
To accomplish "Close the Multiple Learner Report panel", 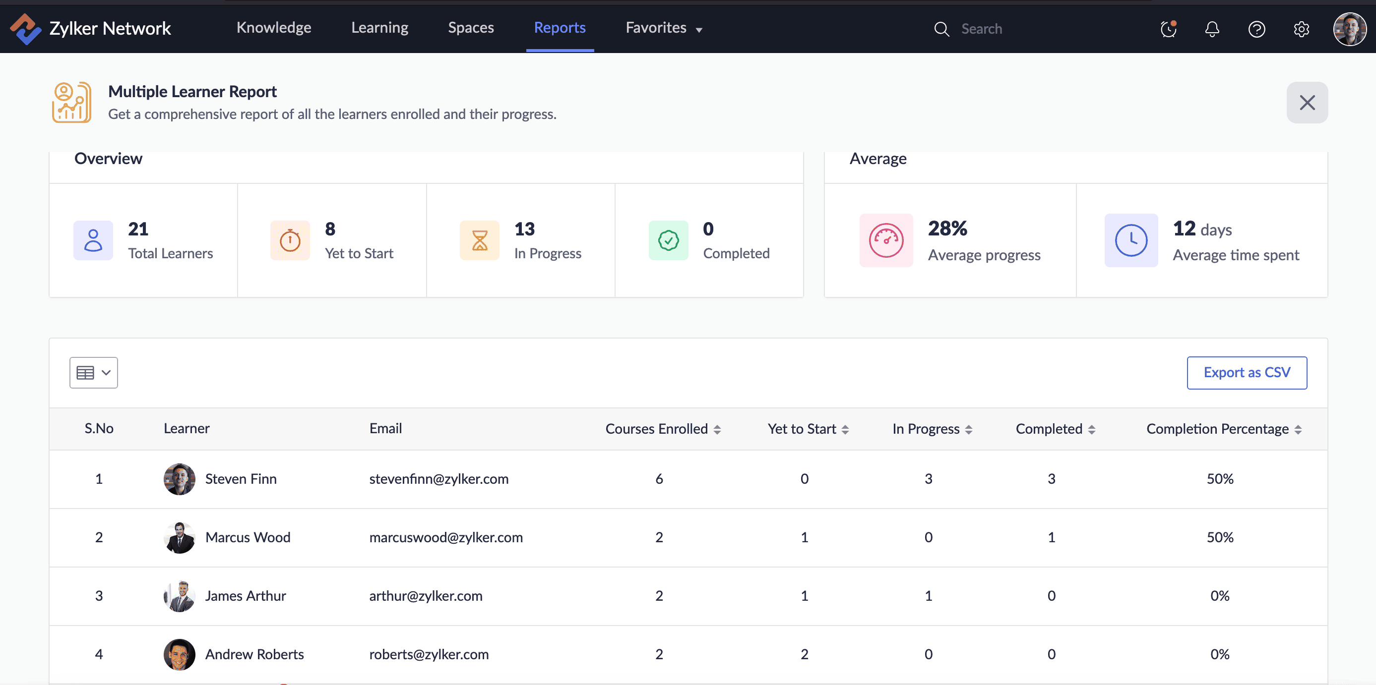I will click(1307, 103).
